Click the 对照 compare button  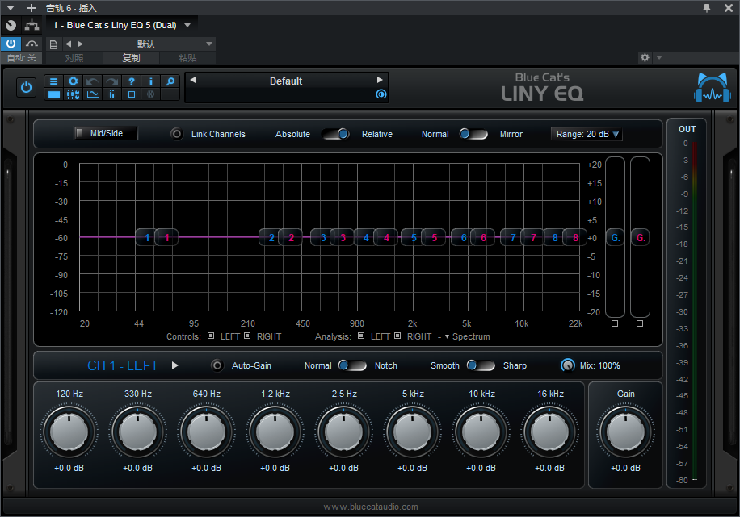[74, 58]
